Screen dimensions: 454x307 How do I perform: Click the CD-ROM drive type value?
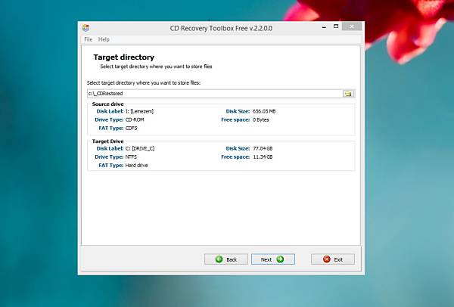coord(135,119)
